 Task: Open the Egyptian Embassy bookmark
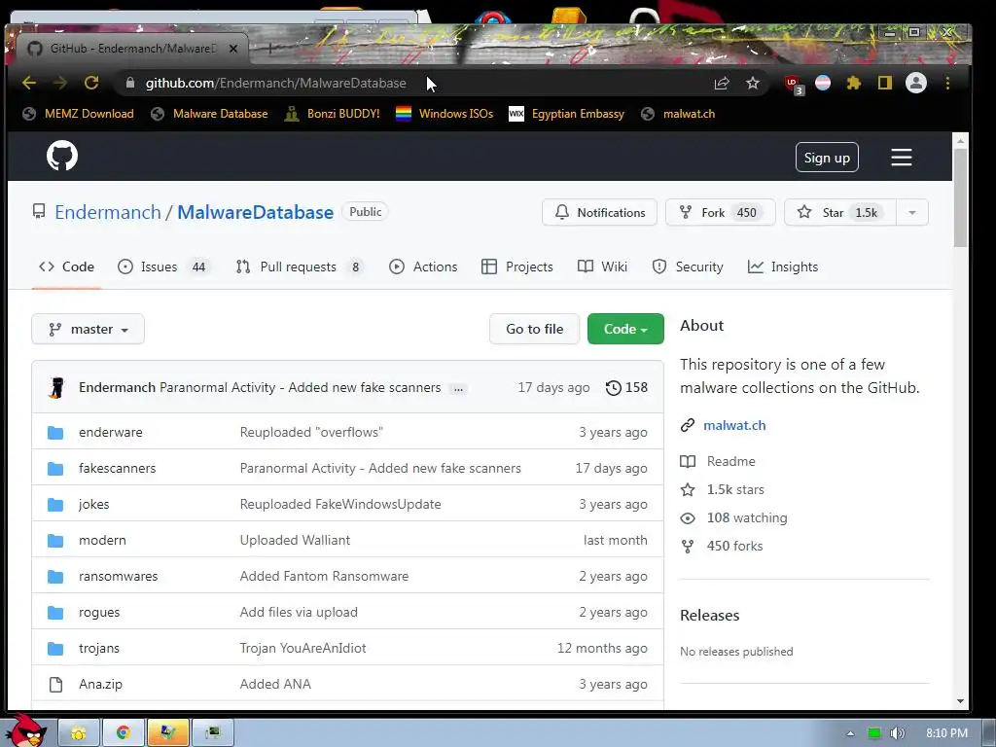coord(567,114)
